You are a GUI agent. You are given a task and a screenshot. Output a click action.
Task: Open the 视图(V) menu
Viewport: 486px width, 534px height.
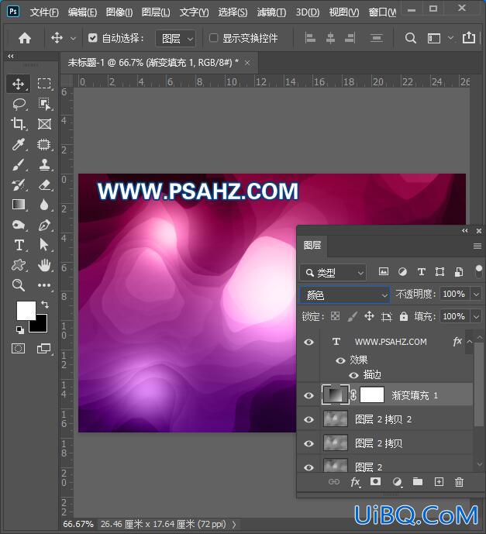click(x=344, y=12)
